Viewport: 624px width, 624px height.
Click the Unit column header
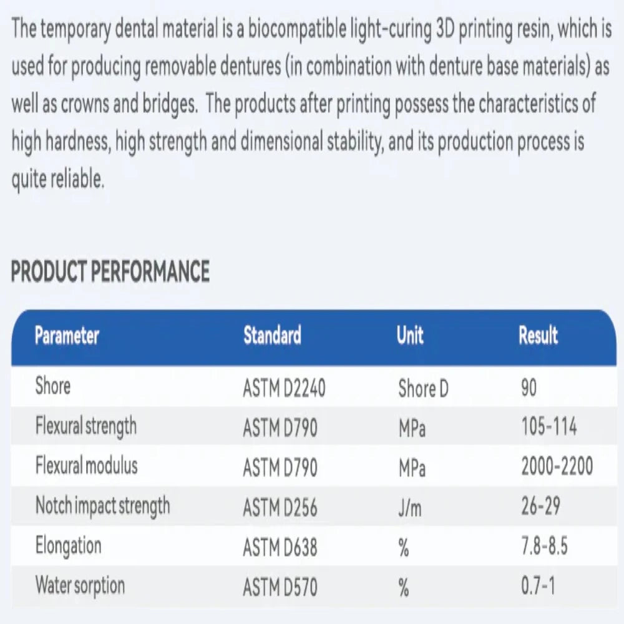point(410,336)
